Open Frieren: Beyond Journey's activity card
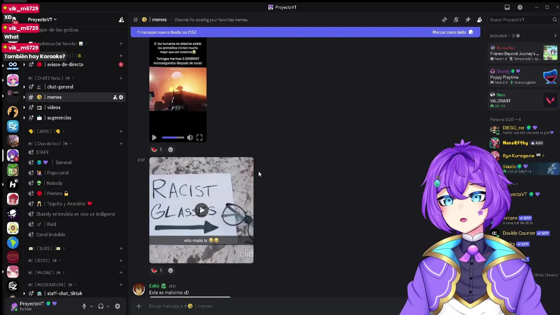 [524, 53]
